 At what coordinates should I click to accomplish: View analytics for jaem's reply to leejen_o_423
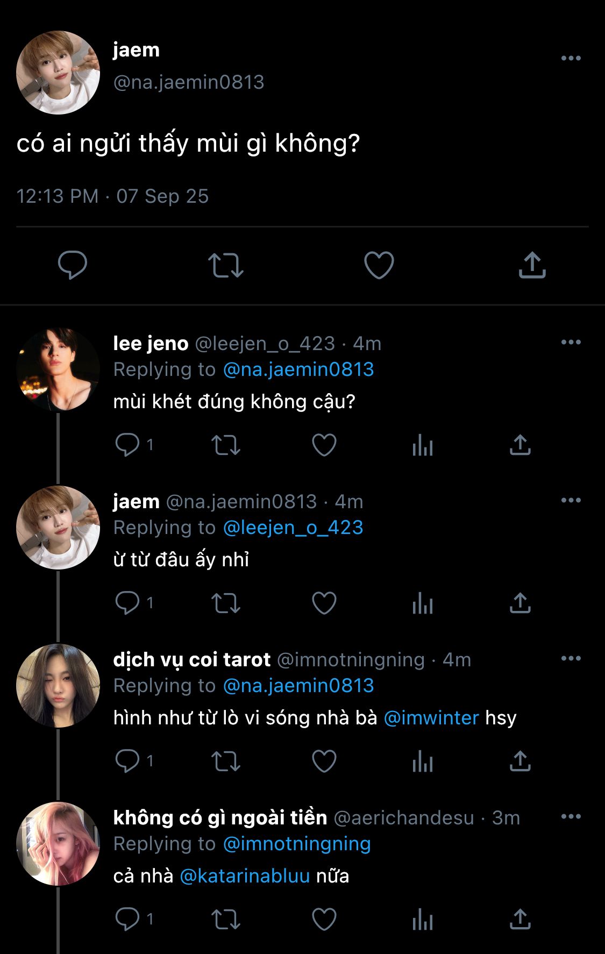[423, 603]
